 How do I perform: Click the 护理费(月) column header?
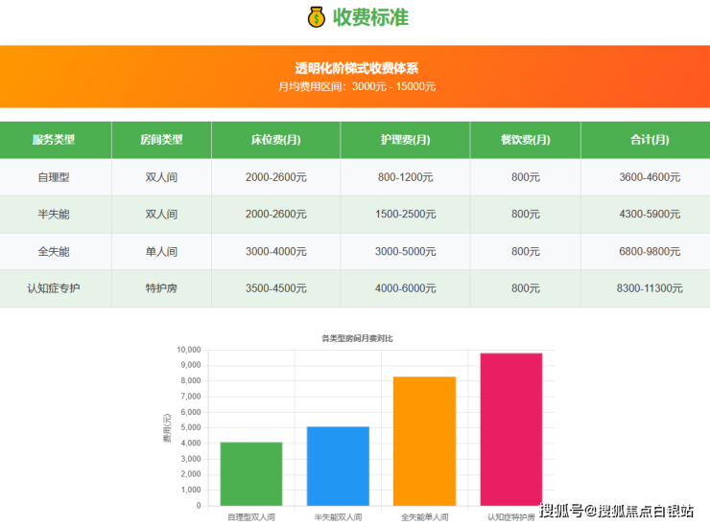coord(405,140)
